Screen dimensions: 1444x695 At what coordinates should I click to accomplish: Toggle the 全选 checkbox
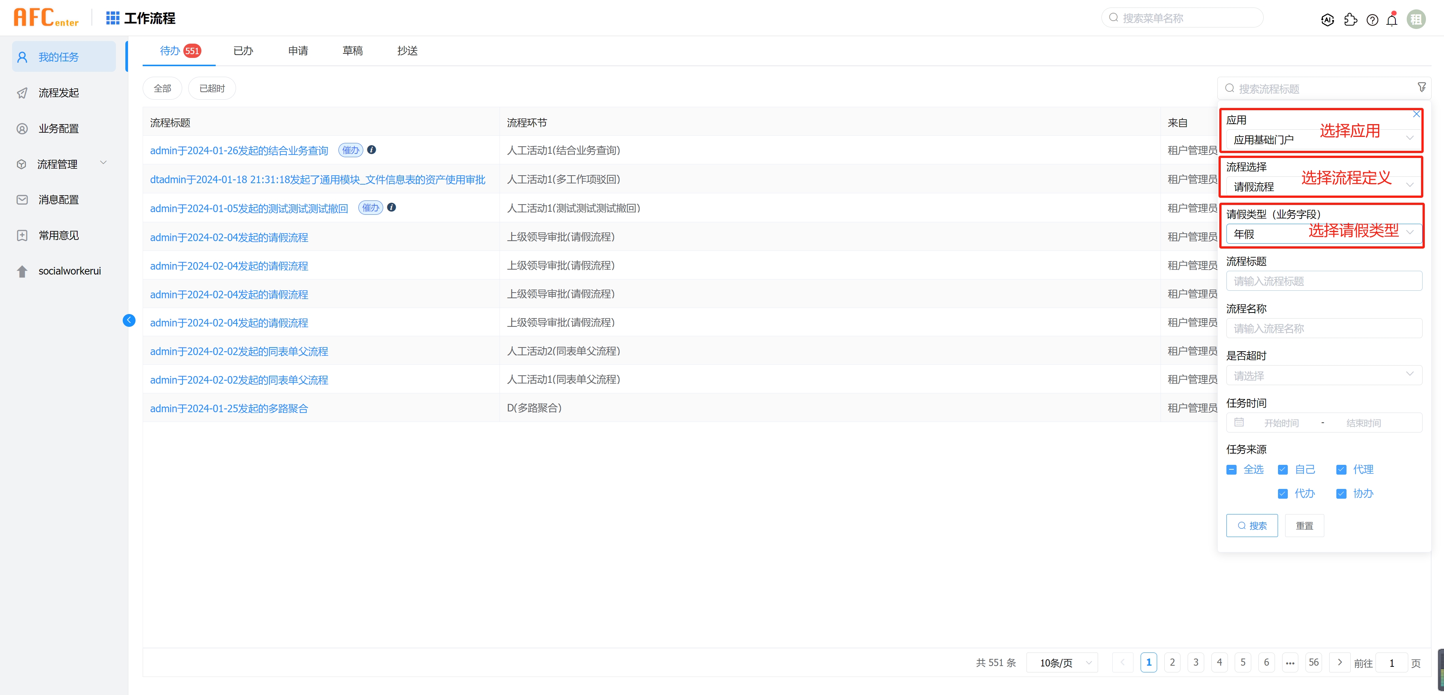[1231, 469]
